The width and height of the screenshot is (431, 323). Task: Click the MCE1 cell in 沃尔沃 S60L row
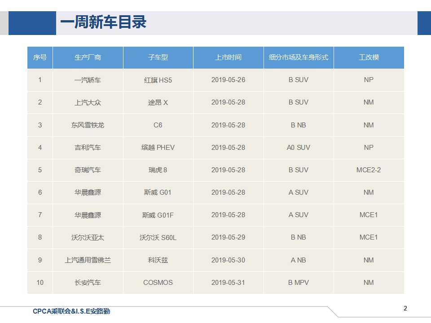pyautogui.click(x=369, y=238)
